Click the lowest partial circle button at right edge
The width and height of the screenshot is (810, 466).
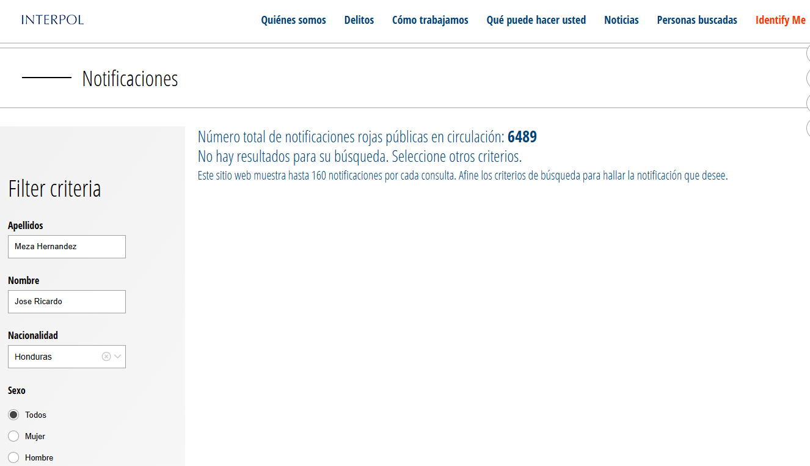808,128
